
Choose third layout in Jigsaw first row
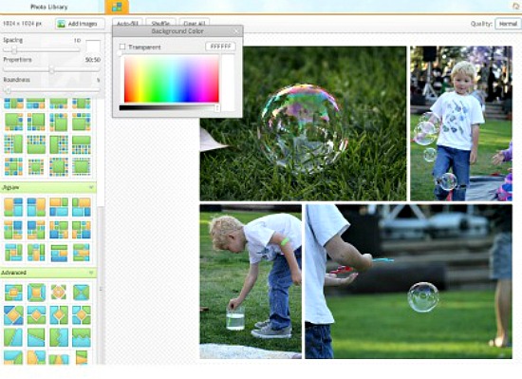click(x=59, y=207)
